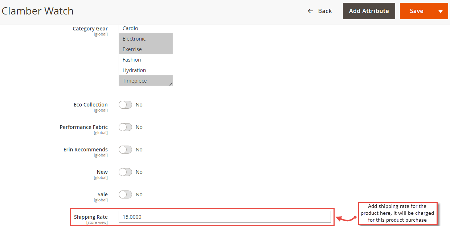The image size is (450, 226).
Task: Click the Clamber Watch page title
Action: point(38,11)
